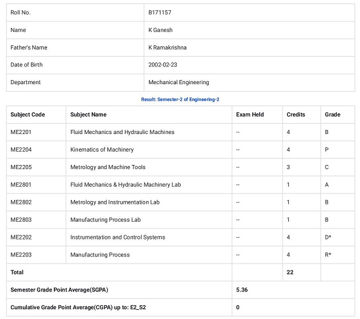Select subject code ME2803
This screenshot has width=360, height=319.
(x=21, y=220)
